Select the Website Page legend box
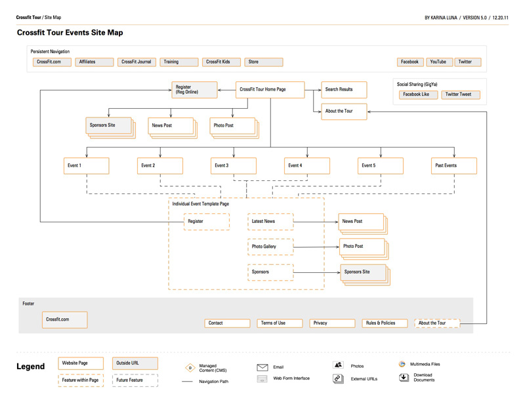Image resolution: width=525 pixels, height=402 pixels. pyautogui.click(x=81, y=363)
